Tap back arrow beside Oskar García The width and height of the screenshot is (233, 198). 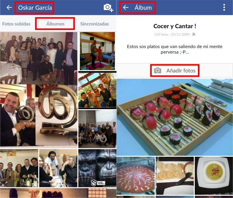(9, 7)
